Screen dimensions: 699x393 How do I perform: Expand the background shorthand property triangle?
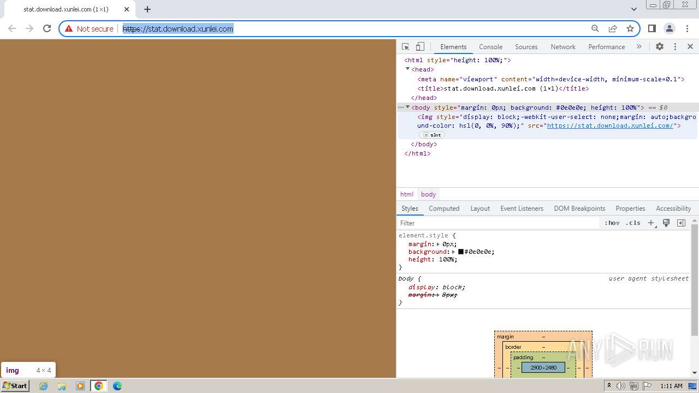click(x=453, y=252)
